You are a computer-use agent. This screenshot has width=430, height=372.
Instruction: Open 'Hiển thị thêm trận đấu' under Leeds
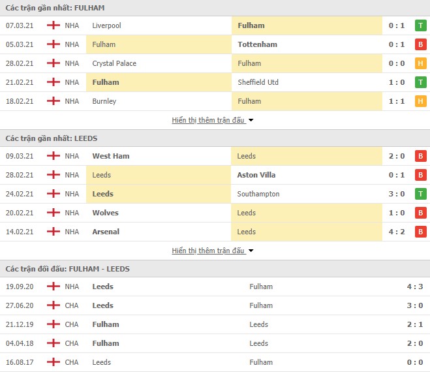point(208,251)
